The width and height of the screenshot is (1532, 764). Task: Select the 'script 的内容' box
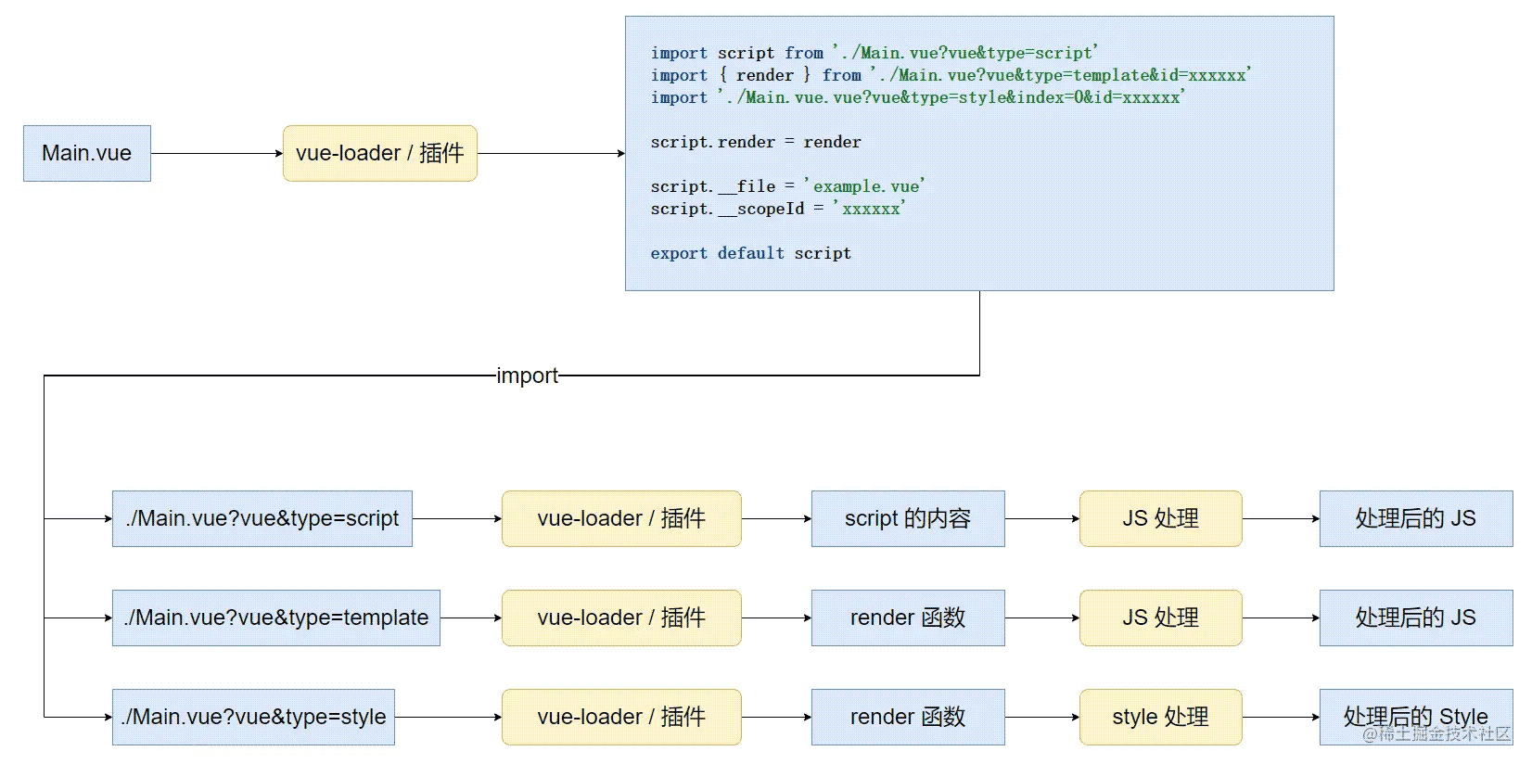coord(908,518)
